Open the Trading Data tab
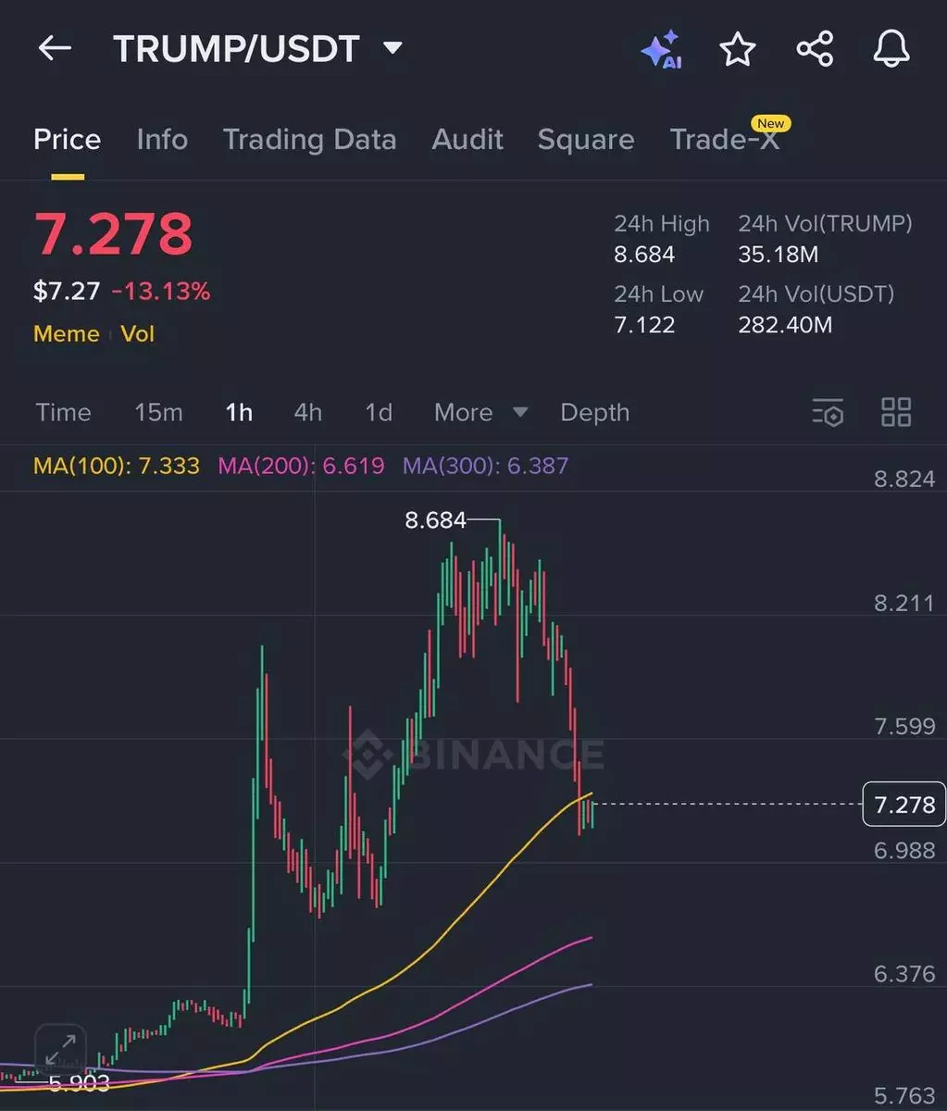947x1111 pixels. [309, 140]
